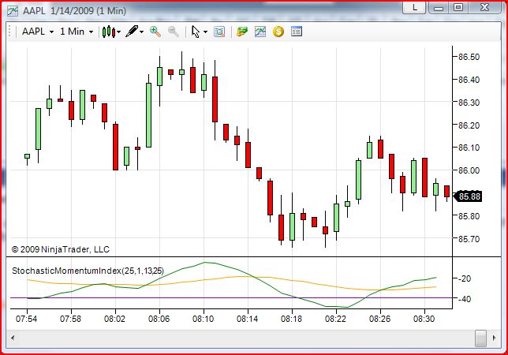Click the StochasticMomentumIndex(25,1,13,25) label
The image size is (508, 355).
tap(88, 271)
